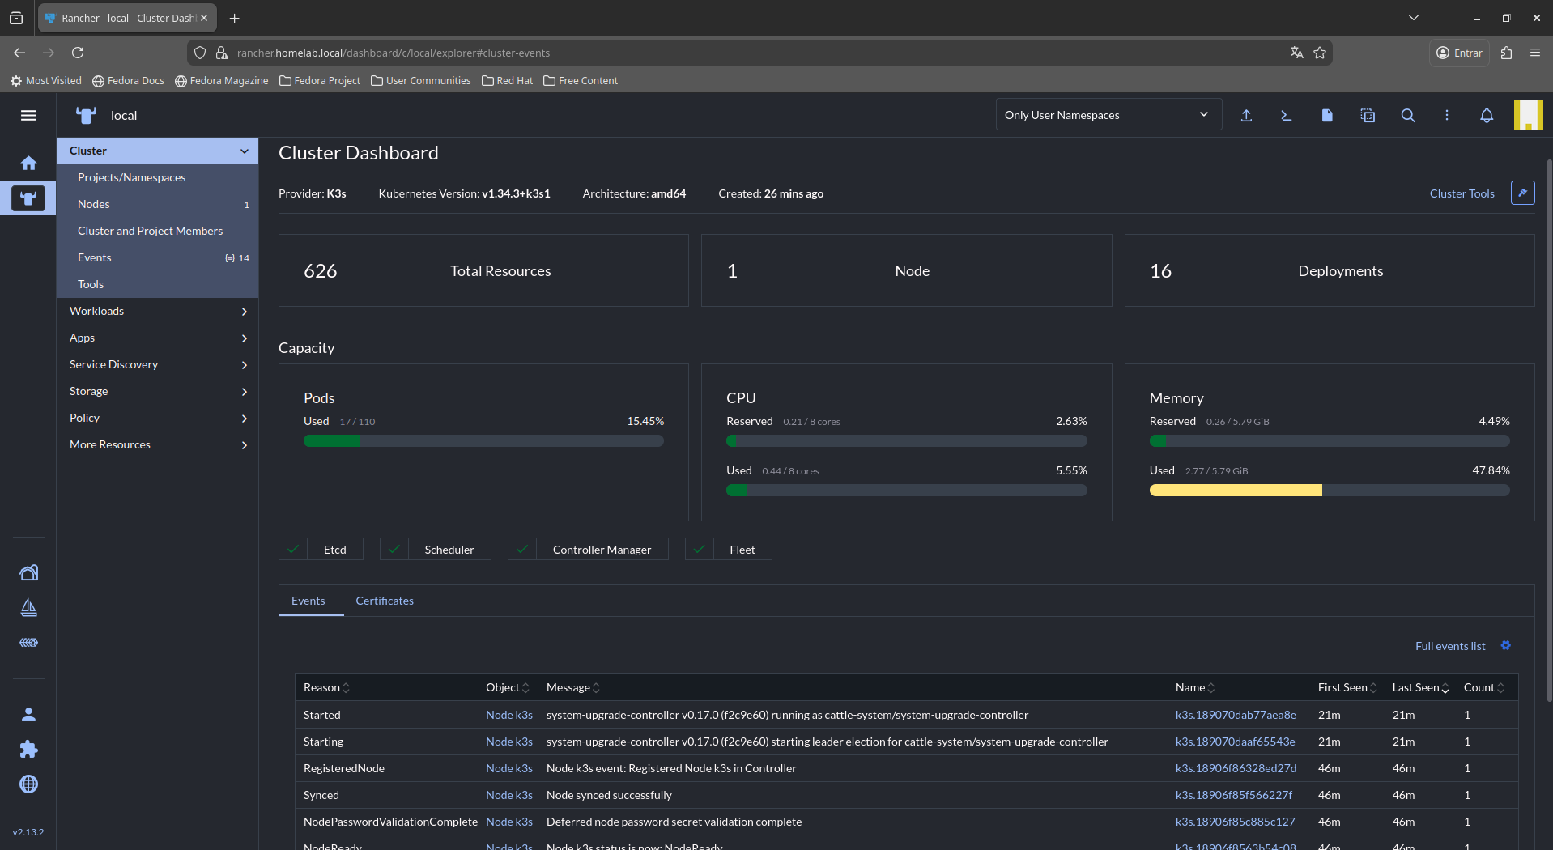Expand the Storage section

tap(158, 391)
